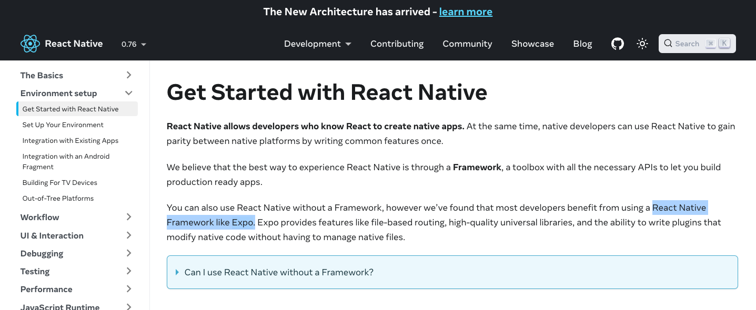
Task: Go to the Contributing page
Action: point(397,44)
